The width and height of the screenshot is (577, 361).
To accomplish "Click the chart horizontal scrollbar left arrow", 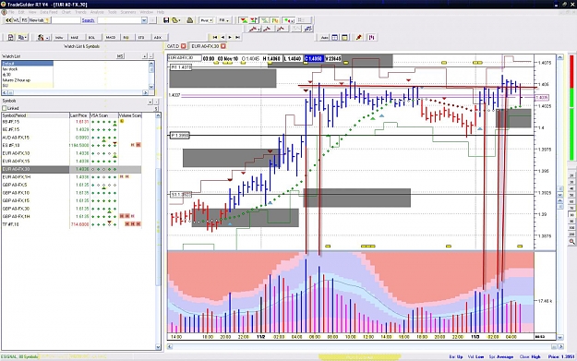I will tap(170, 346).
